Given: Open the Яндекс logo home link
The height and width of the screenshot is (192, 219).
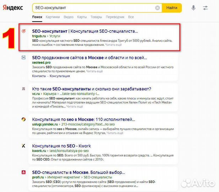Looking at the screenshot, I should pyautogui.click(x=13, y=8).
